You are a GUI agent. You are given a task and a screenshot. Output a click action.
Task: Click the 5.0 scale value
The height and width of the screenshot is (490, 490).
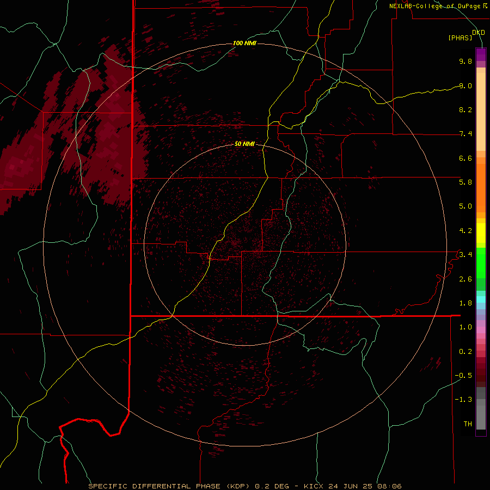coord(465,206)
